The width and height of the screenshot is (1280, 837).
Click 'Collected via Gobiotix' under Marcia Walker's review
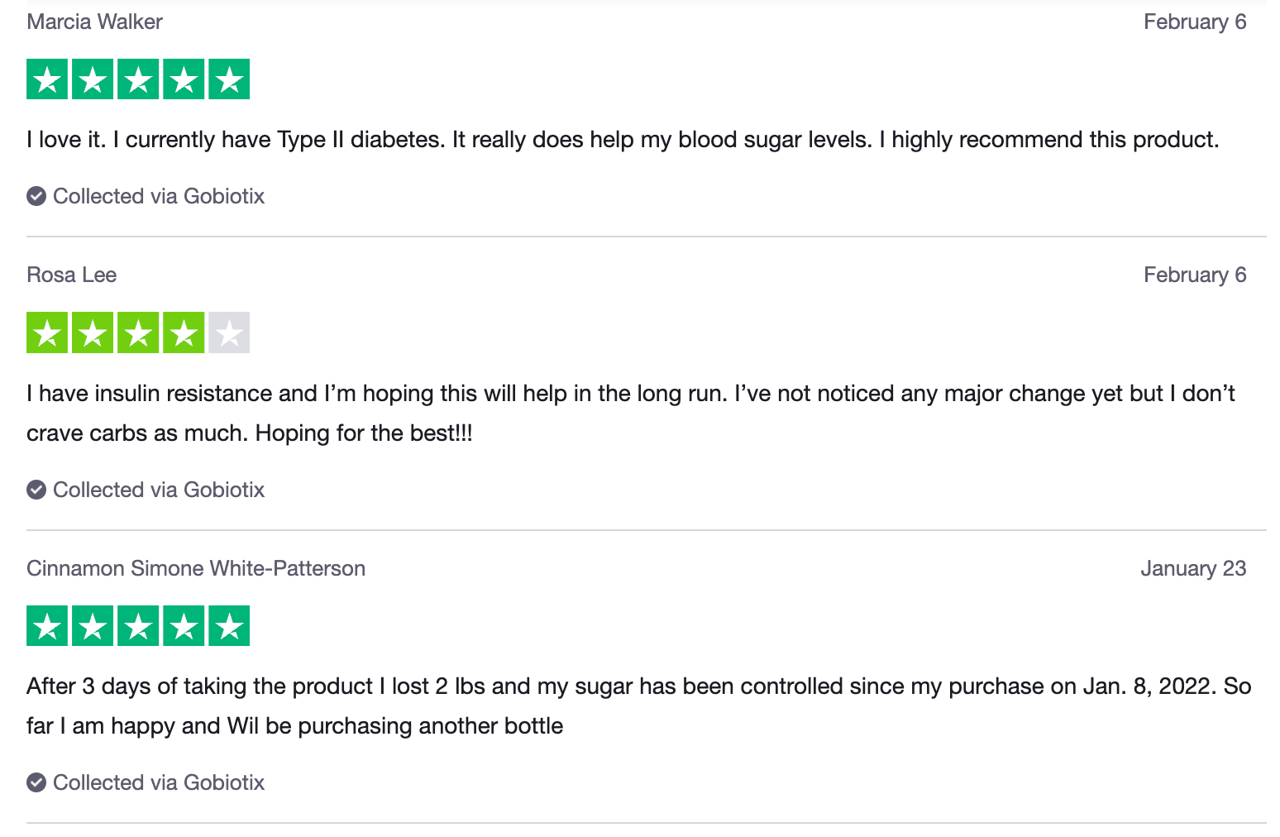(159, 196)
